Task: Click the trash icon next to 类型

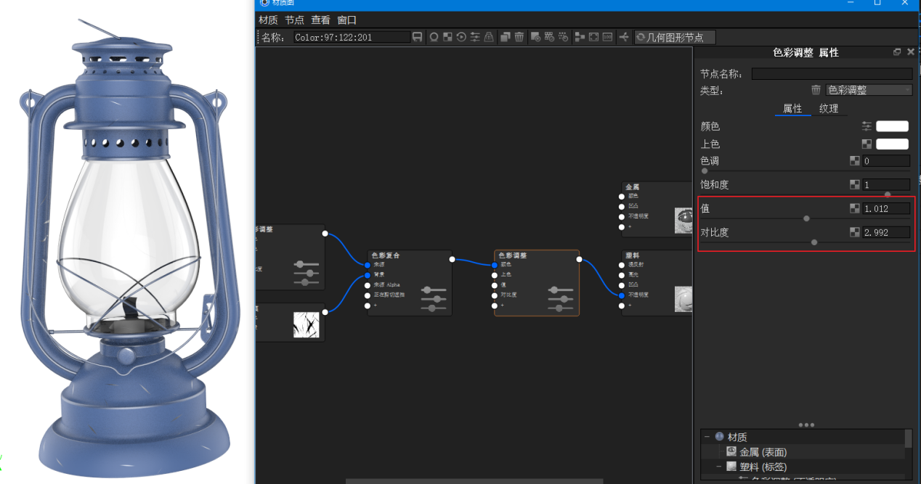Action: pos(816,90)
